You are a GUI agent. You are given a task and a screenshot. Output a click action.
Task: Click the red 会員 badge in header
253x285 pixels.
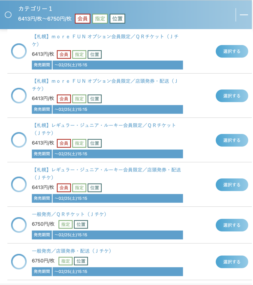tap(83, 19)
